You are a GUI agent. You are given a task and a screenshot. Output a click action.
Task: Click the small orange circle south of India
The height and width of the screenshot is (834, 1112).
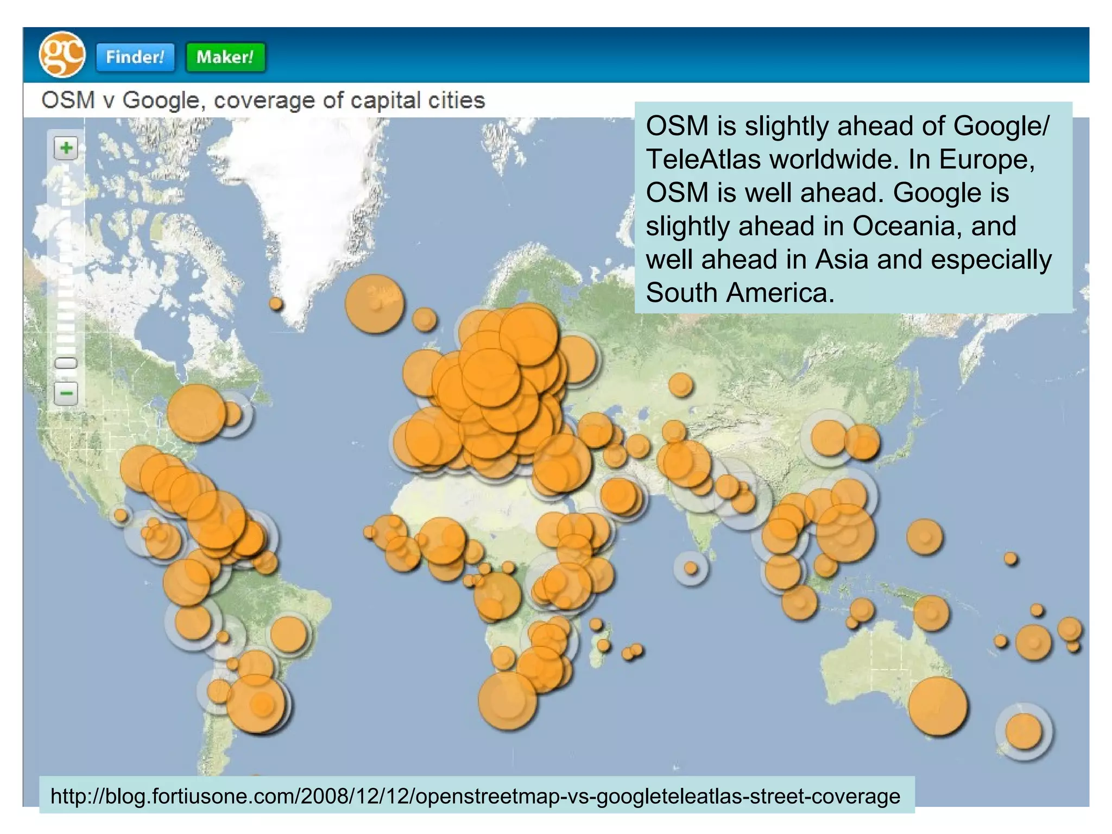point(691,568)
